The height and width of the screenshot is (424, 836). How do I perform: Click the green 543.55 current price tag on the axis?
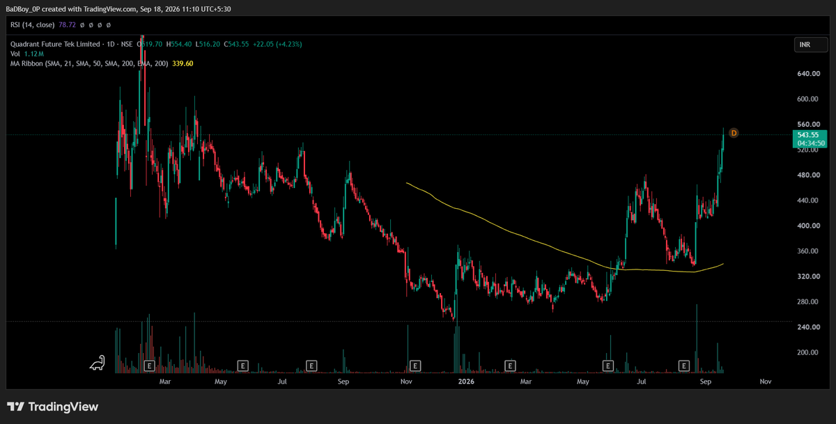[811, 134]
